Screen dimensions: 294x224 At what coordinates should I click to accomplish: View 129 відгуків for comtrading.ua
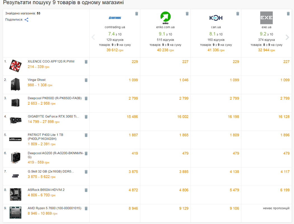115,40
